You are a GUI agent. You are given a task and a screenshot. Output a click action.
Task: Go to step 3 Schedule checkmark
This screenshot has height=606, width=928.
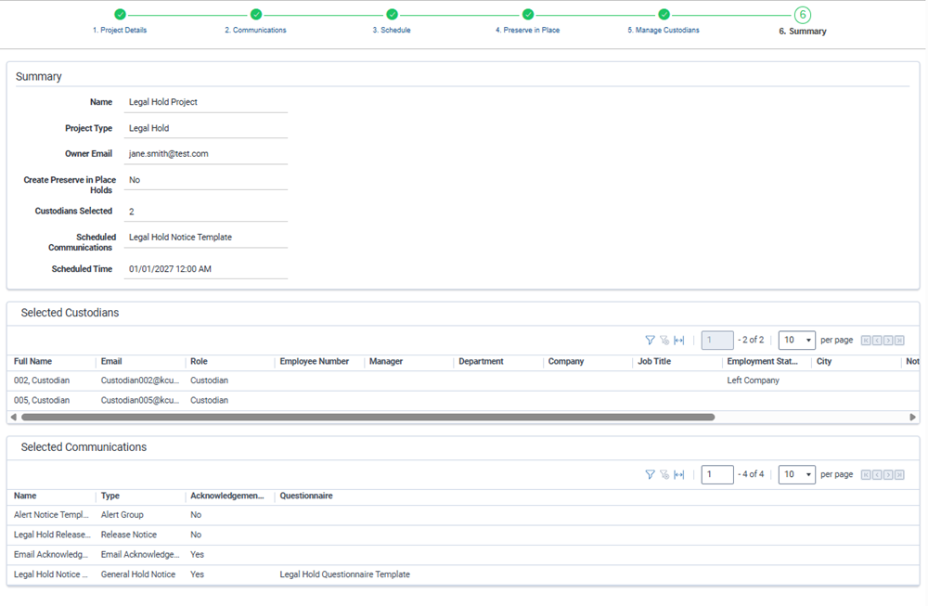pyautogui.click(x=392, y=14)
